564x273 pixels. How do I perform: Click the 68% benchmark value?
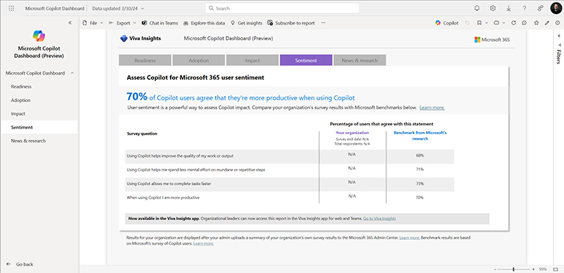pos(419,156)
